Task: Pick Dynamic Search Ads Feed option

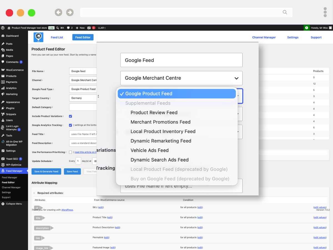Action: (160, 160)
